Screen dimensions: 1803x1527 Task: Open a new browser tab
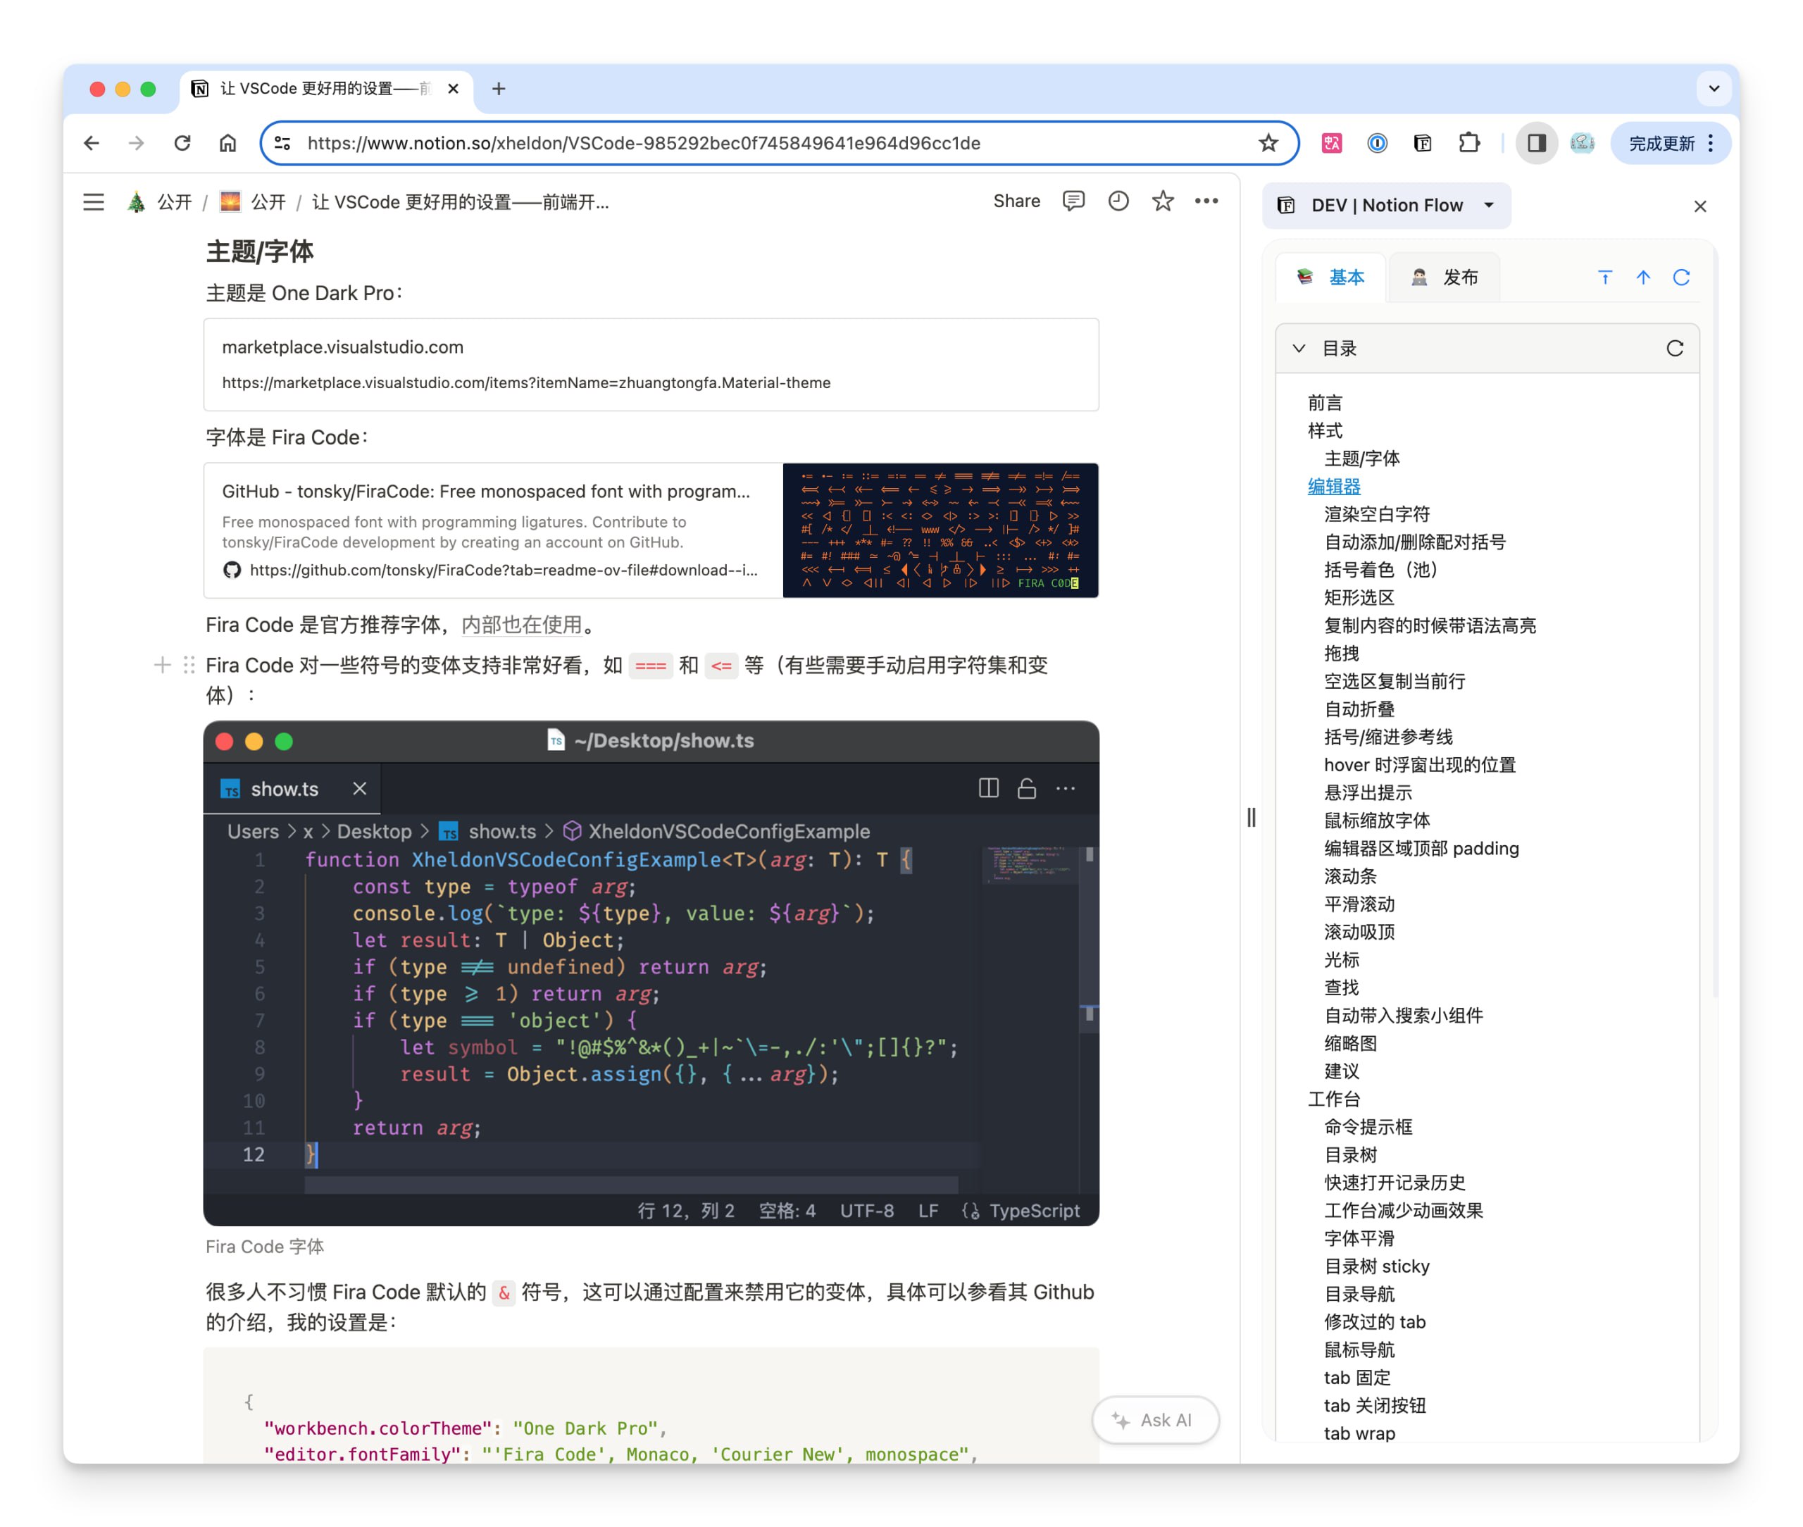tap(499, 89)
